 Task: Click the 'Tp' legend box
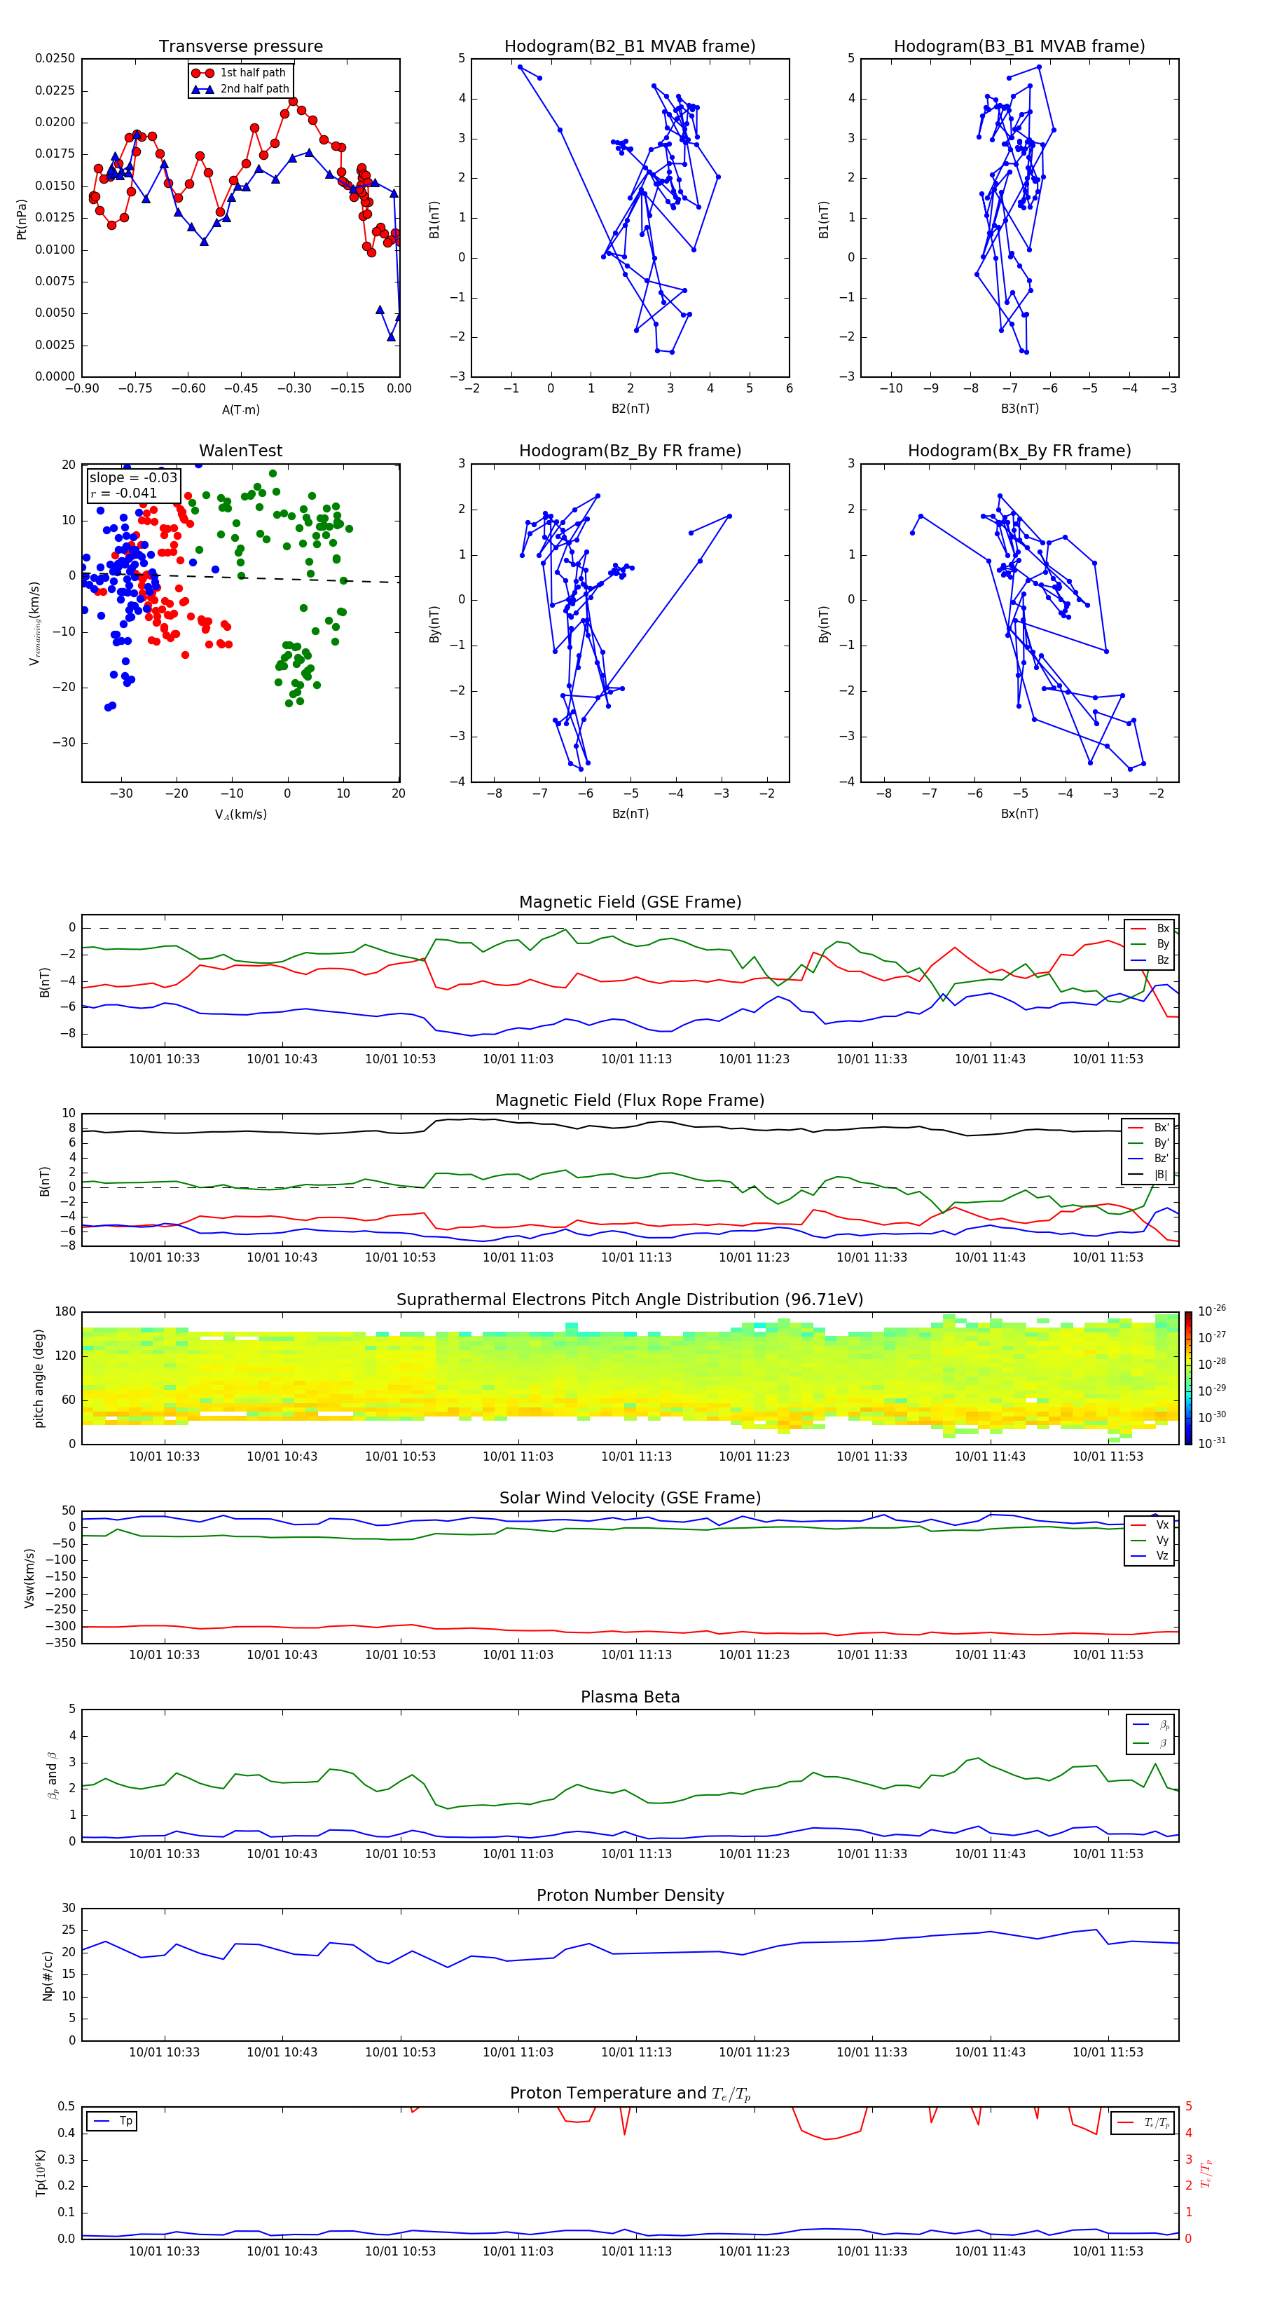point(111,2122)
